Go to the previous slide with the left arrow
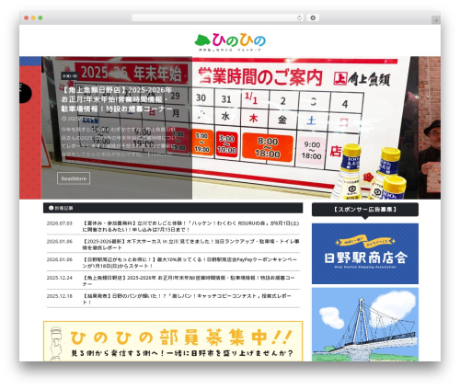This screenshot has width=460, height=389. 49,121
